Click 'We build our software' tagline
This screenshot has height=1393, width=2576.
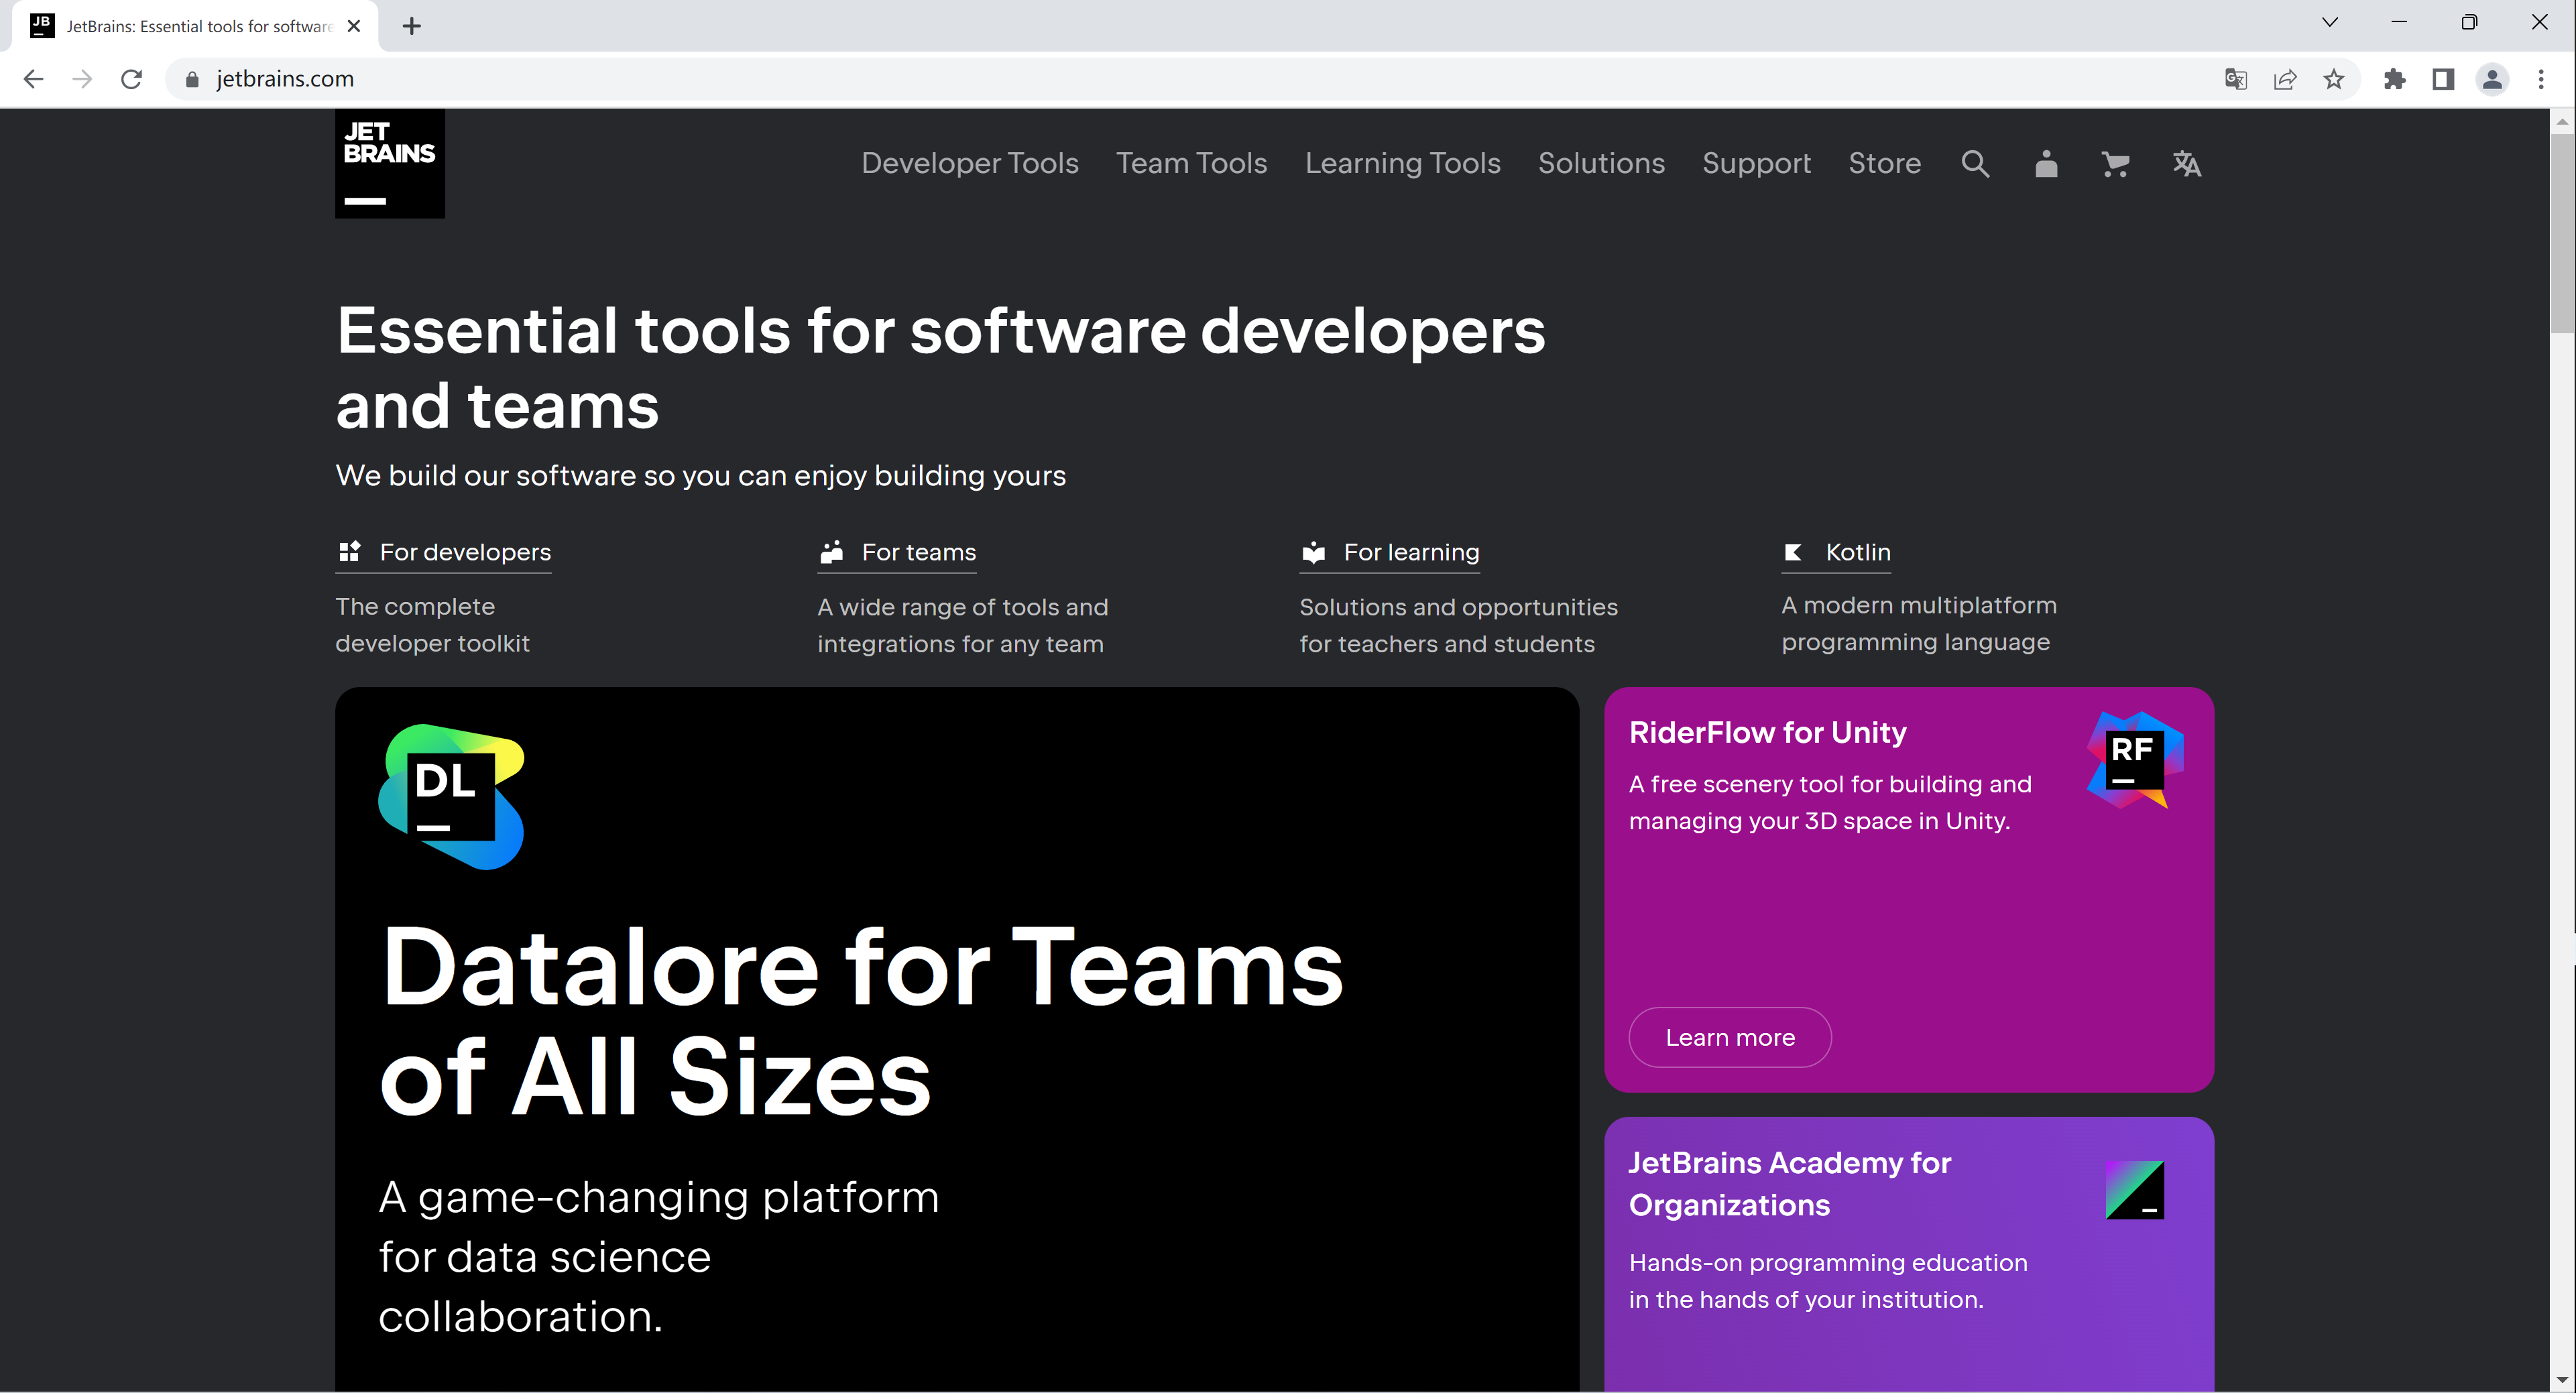click(701, 475)
